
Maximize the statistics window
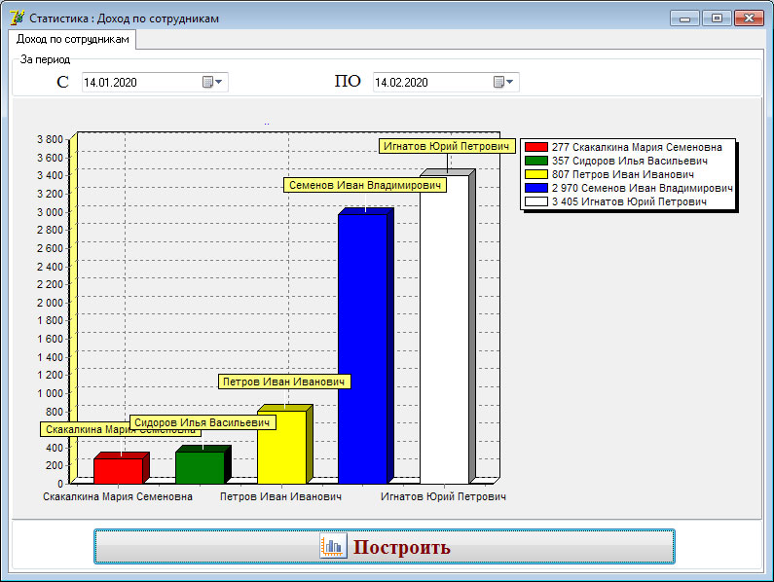pos(718,18)
